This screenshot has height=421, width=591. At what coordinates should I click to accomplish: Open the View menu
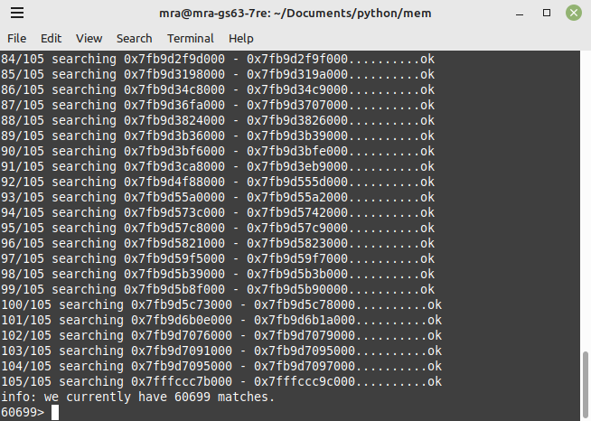(89, 39)
